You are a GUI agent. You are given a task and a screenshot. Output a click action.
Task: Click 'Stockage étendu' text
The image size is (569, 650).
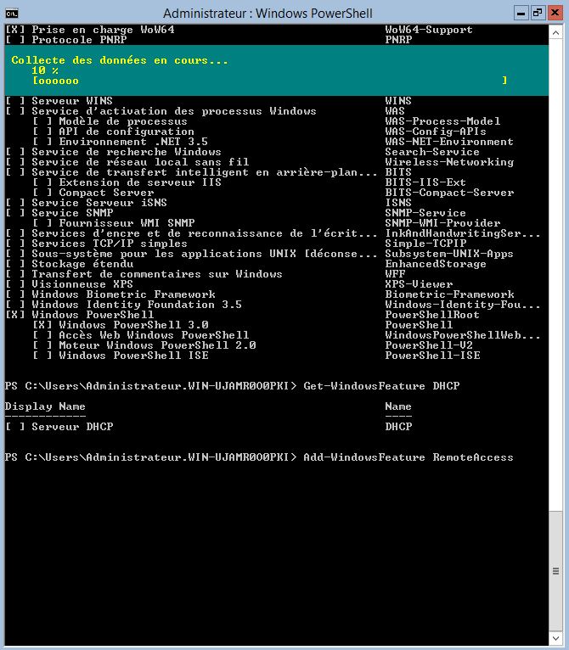point(82,264)
